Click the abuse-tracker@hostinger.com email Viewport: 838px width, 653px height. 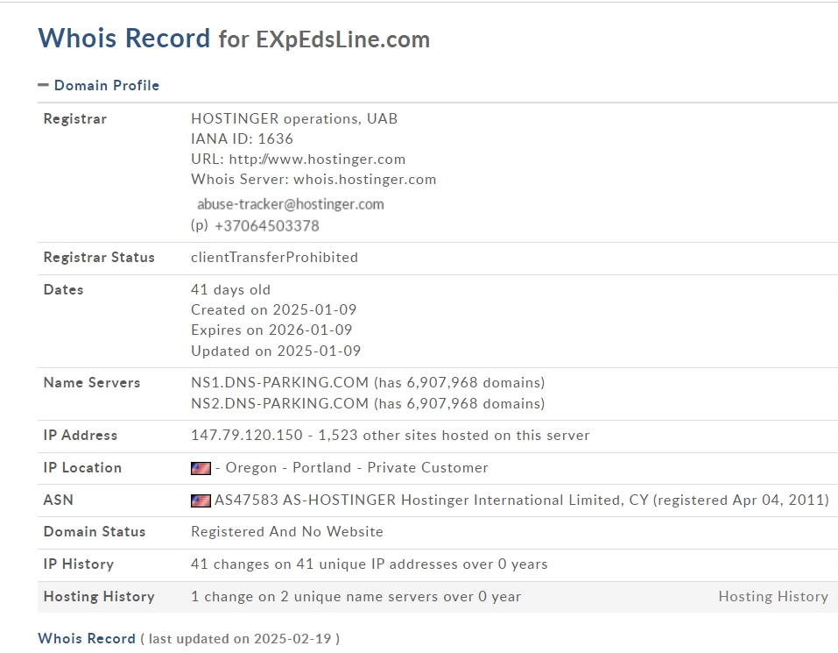tap(290, 204)
